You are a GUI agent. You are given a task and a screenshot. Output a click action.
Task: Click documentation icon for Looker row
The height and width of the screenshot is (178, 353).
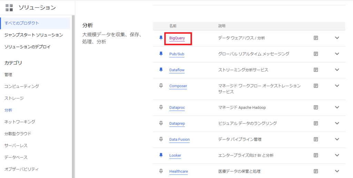[316, 155]
